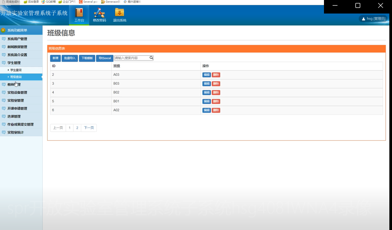Click the icon beside 实验设备管理

click(x=4, y=93)
